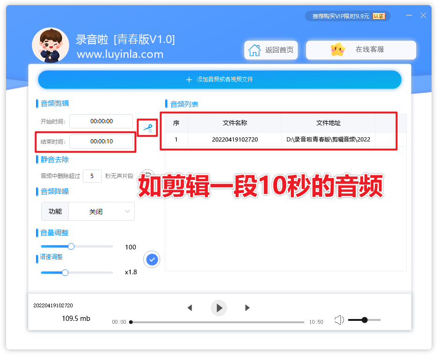This screenshot has height=356, width=440.
Task: Click the 音量调整 section heading
Action: pyautogui.click(x=54, y=233)
